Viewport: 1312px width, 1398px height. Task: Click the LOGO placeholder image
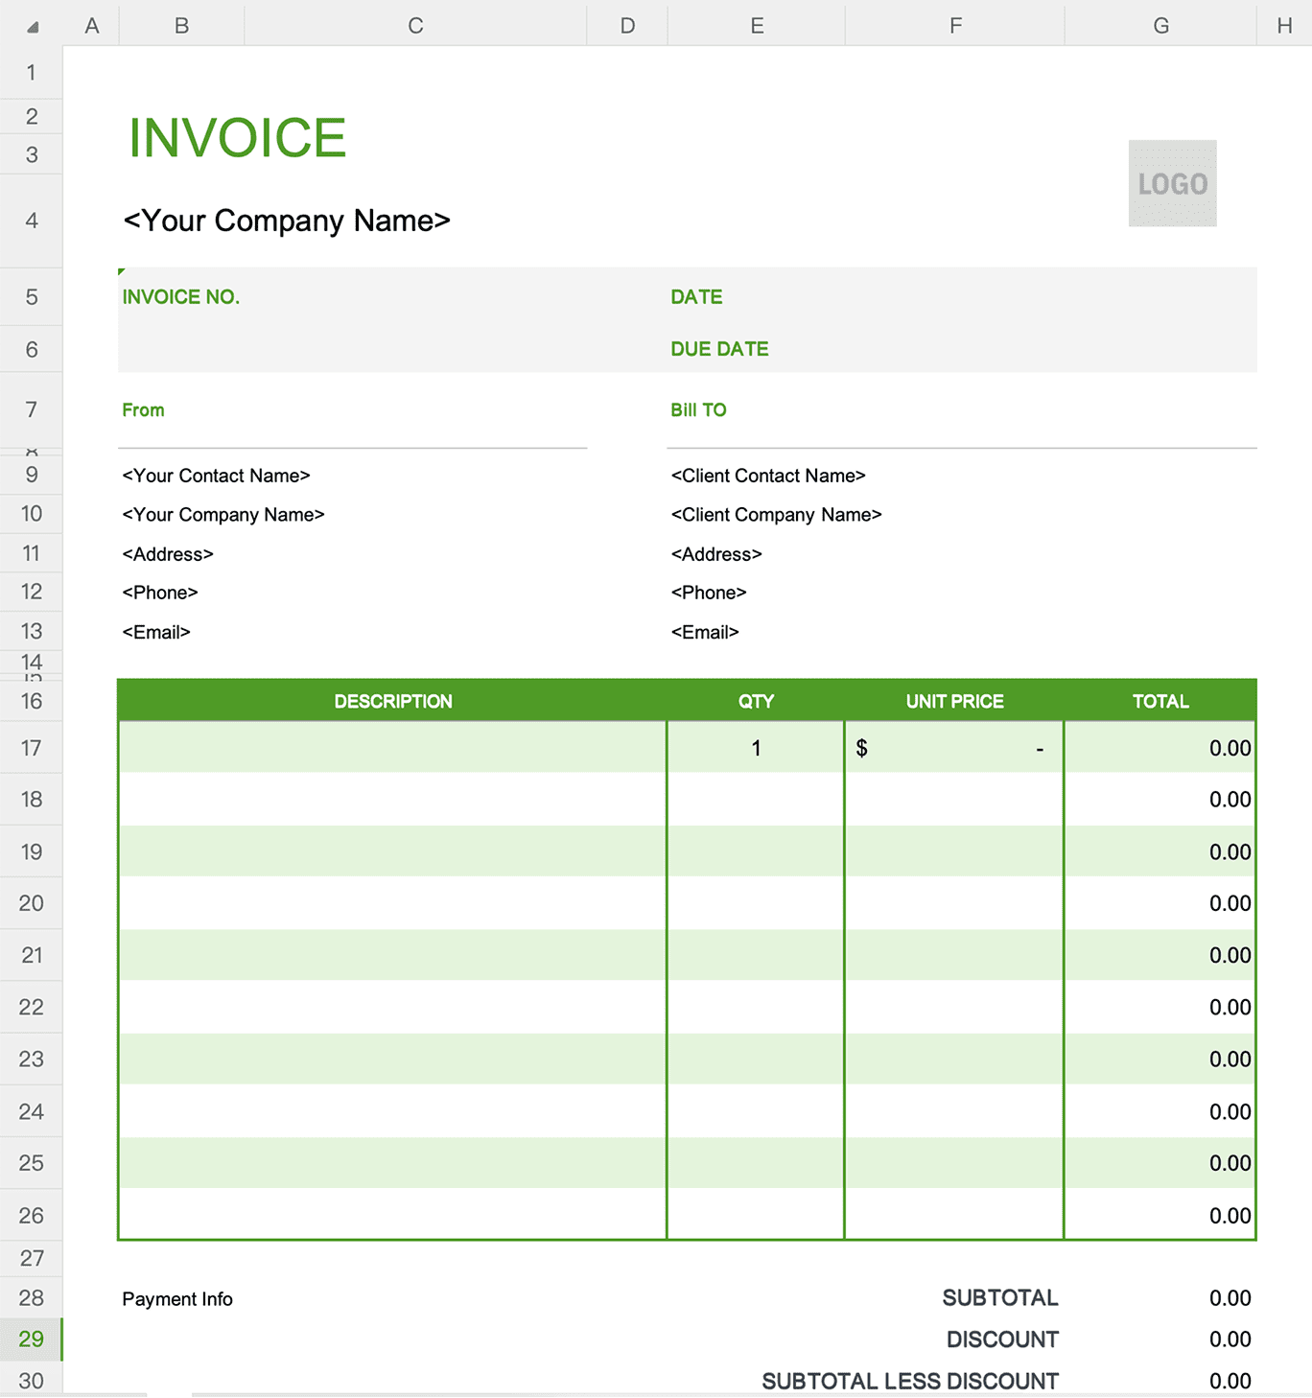coord(1172,183)
